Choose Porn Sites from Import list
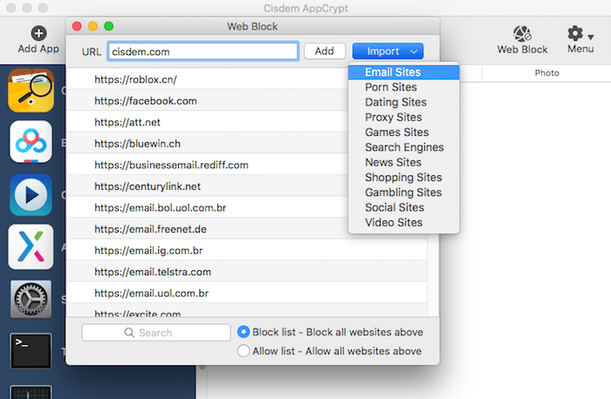611x399 pixels. pyautogui.click(x=403, y=87)
